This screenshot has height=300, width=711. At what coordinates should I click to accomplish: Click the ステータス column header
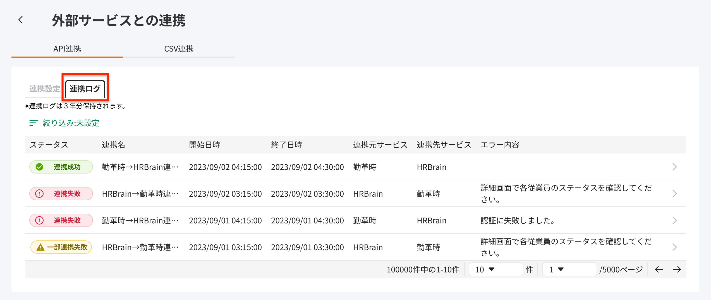click(x=49, y=145)
